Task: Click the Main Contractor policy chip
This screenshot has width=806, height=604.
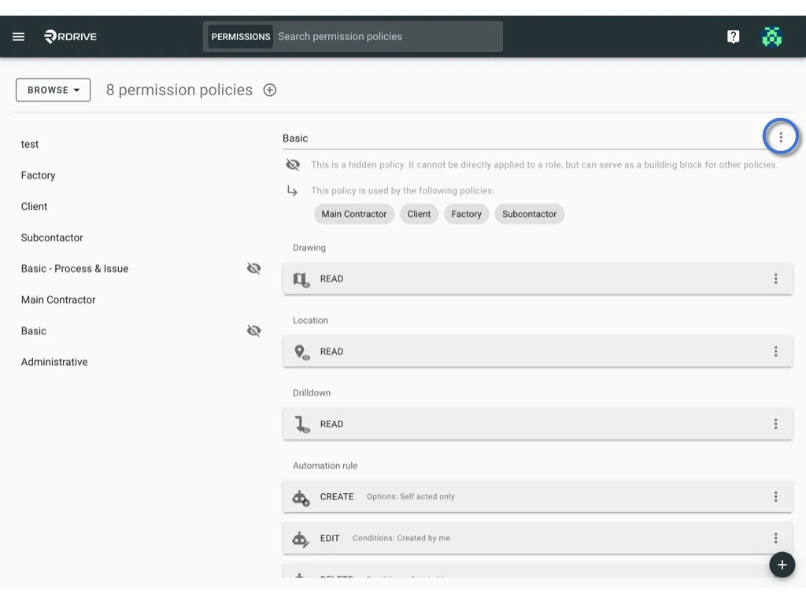Action: click(x=353, y=213)
